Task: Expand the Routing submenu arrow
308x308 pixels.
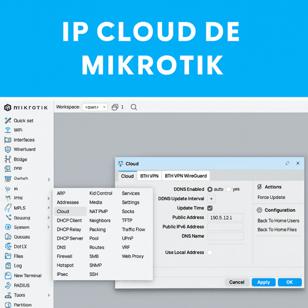Action: (49, 217)
